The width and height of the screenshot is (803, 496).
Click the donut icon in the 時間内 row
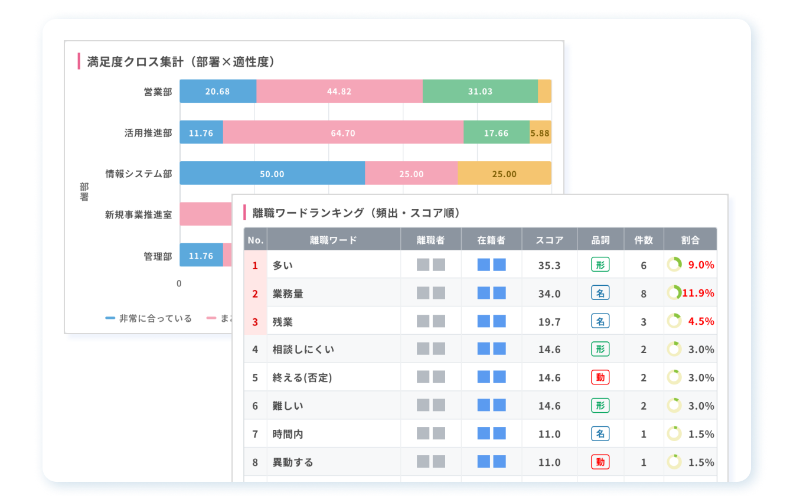[674, 433]
